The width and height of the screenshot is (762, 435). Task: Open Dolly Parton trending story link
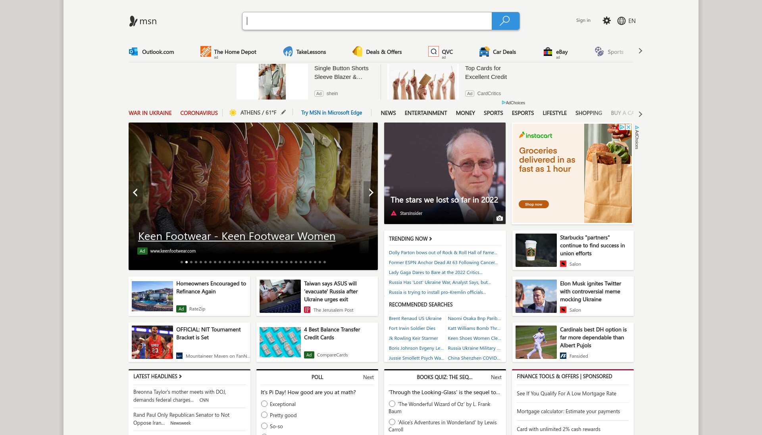(443, 253)
